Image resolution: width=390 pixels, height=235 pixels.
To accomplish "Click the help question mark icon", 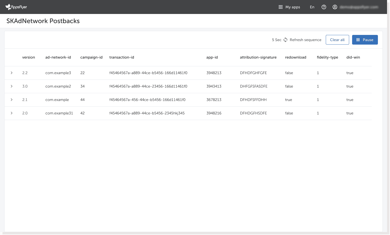I will [x=324, y=7].
